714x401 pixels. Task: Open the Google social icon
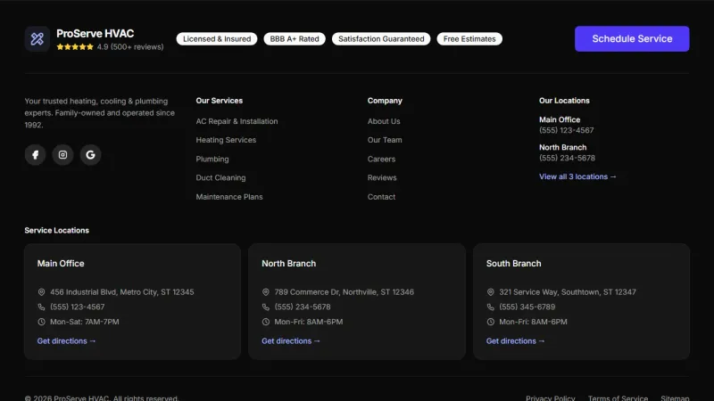91,155
